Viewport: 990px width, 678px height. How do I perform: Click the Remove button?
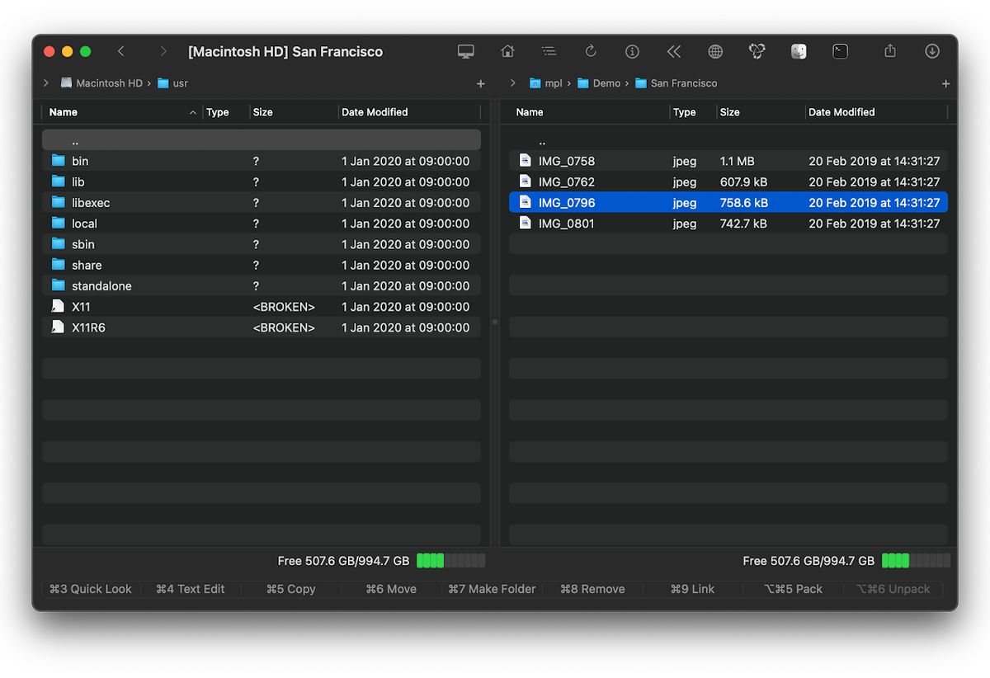click(x=592, y=589)
